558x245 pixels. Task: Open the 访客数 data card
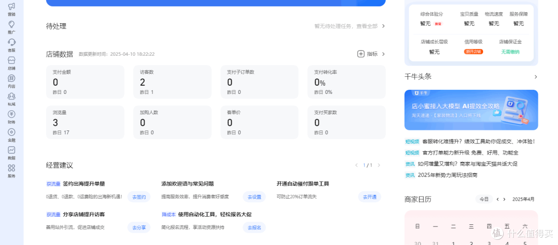[x=172, y=81]
